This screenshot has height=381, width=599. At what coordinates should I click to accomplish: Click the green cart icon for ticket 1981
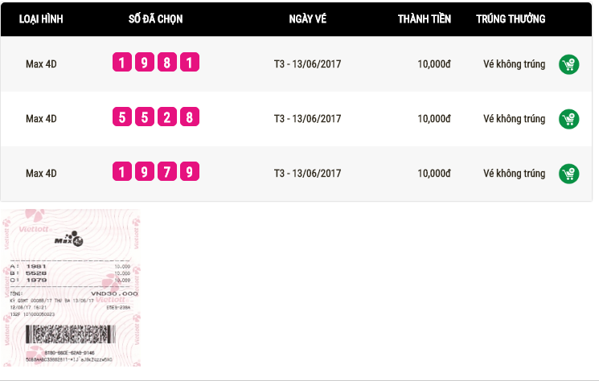click(568, 64)
